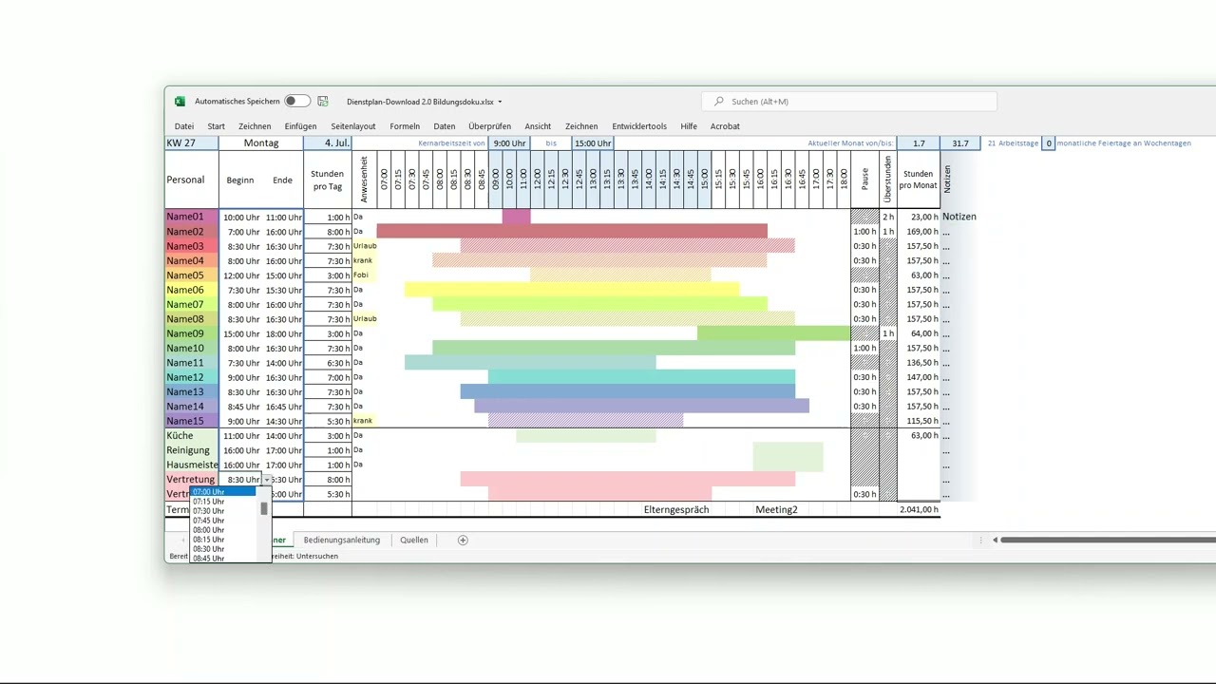Choose 07:15 Uhr in the dropdown list
1216x684 pixels.
[x=222, y=502]
